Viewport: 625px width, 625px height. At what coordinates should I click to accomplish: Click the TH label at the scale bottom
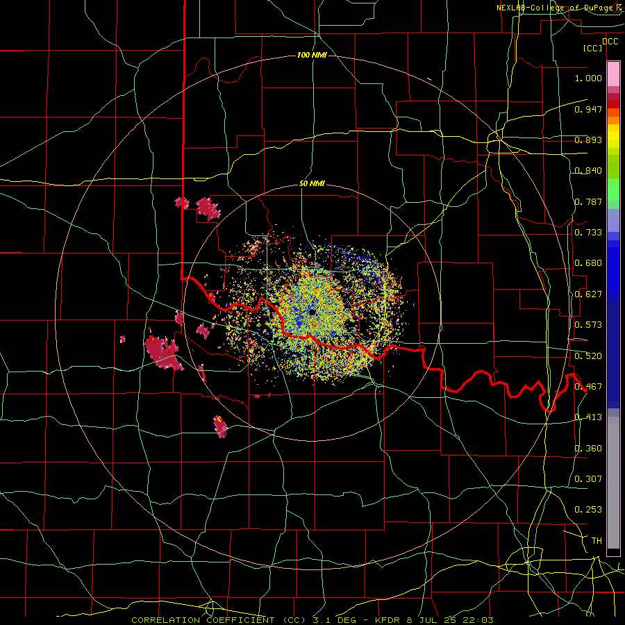tap(597, 540)
